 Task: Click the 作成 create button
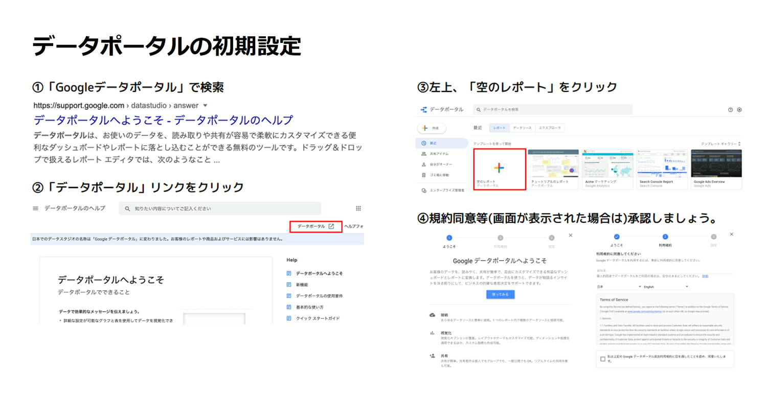[433, 128]
